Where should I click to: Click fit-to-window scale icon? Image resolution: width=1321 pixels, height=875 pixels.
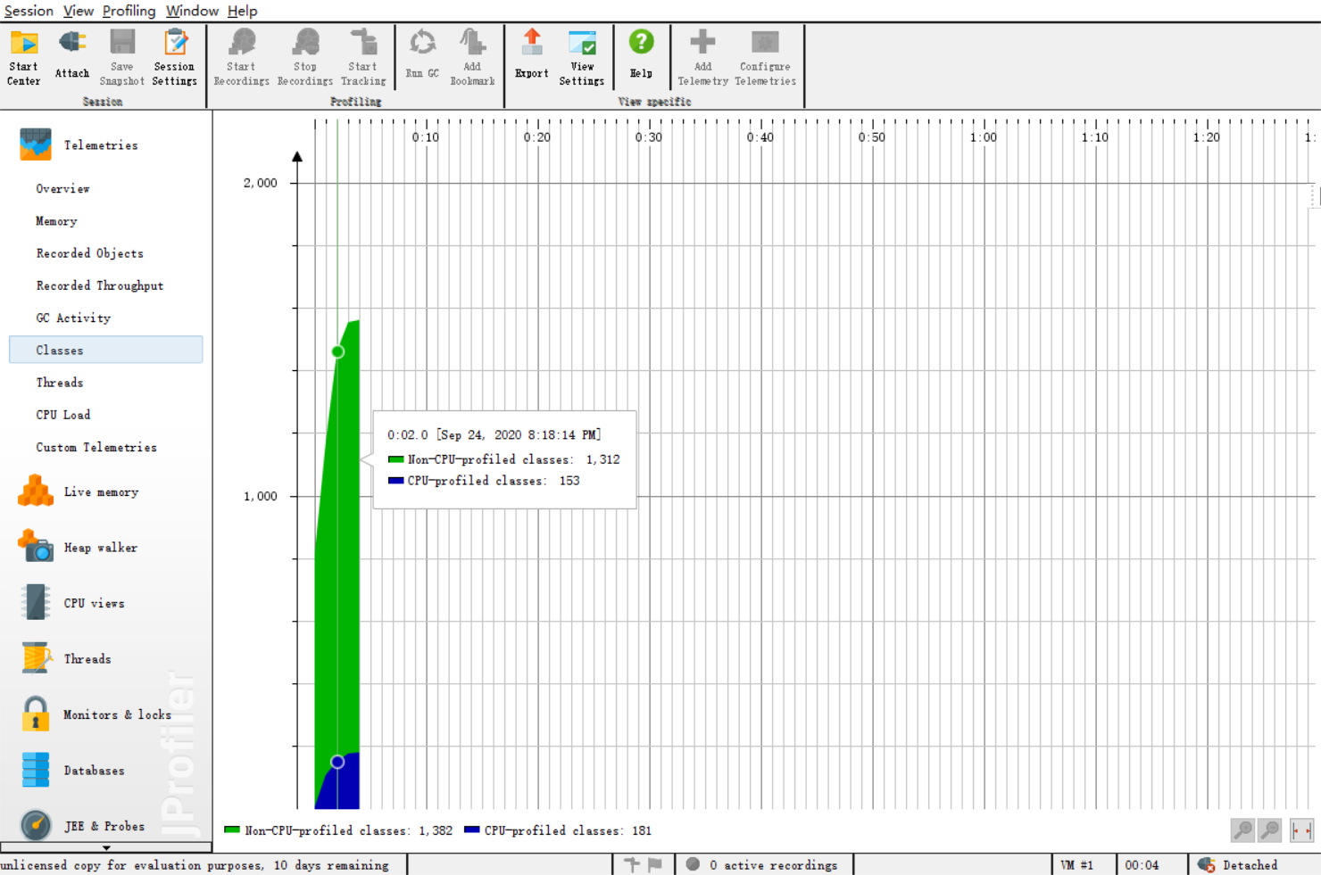coord(1301,830)
